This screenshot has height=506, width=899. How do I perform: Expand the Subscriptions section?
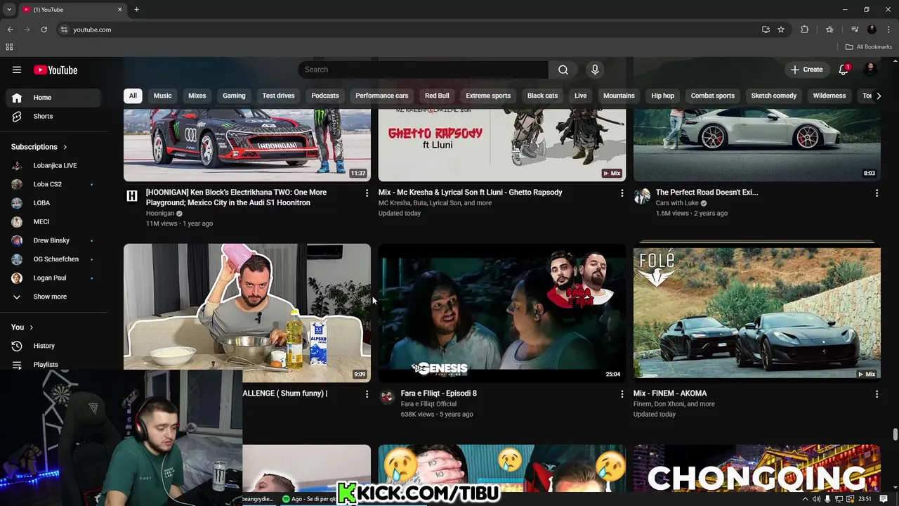(x=39, y=147)
